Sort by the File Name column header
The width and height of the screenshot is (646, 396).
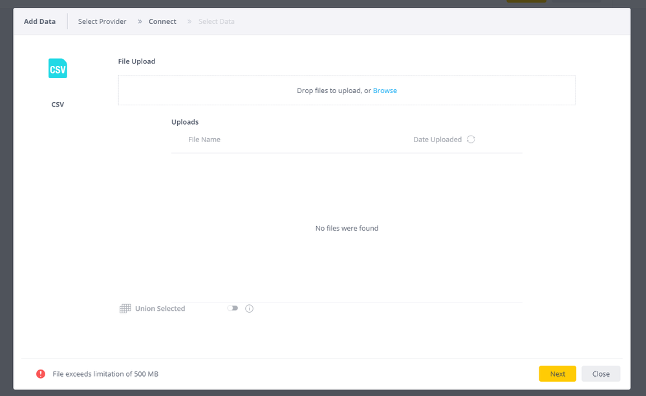[x=204, y=140]
